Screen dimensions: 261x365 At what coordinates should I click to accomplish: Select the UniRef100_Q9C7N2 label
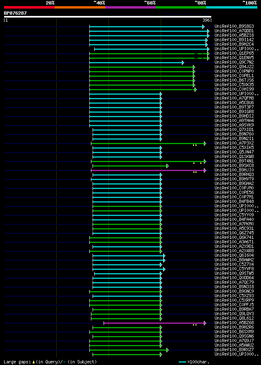click(x=234, y=62)
